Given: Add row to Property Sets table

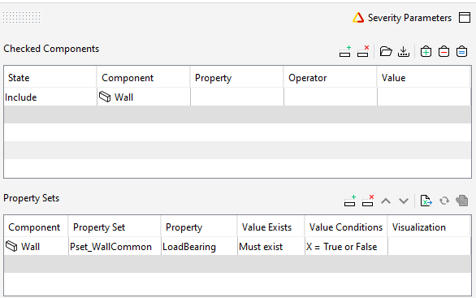Looking at the screenshot, I should pos(350,201).
